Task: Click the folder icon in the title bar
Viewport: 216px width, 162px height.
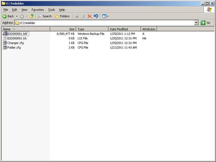Action: (x=4, y=3)
